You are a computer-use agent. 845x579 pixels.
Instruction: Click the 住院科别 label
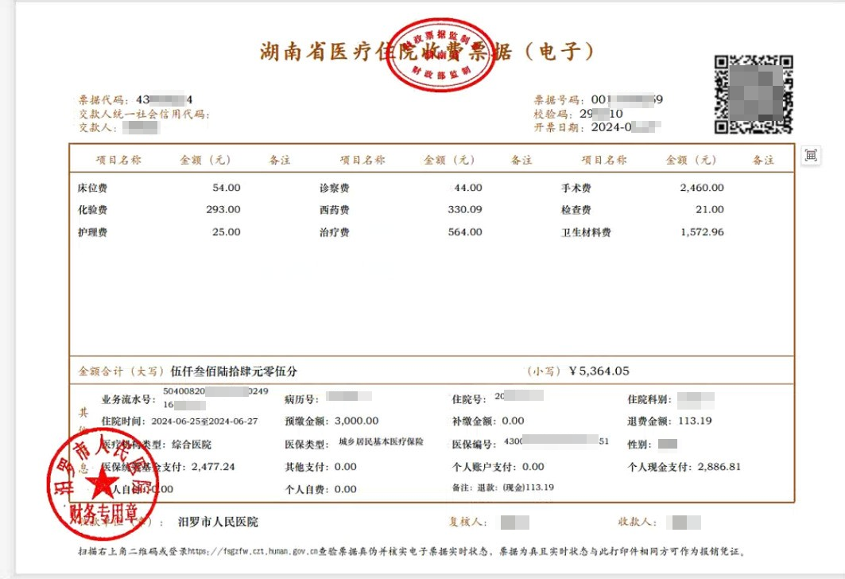[649, 399]
